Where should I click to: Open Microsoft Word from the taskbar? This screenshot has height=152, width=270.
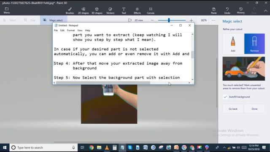point(145,147)
